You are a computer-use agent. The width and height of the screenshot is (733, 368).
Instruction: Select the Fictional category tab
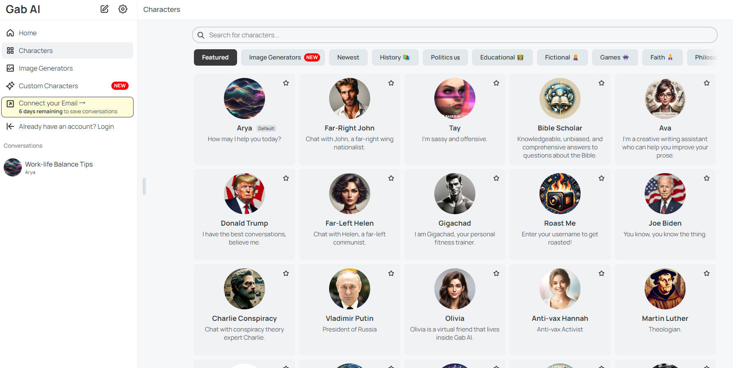click(x=562, y=57)
